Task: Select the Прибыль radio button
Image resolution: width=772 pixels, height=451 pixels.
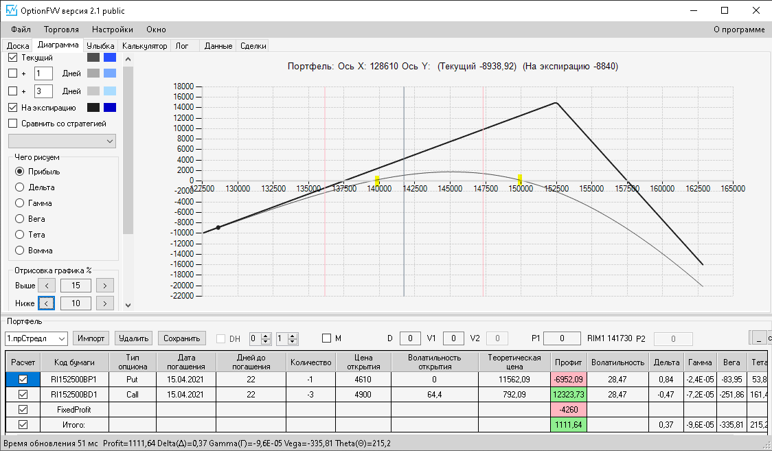Action: 20,172
